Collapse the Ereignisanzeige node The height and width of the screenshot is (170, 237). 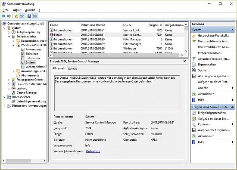point(9,37)
